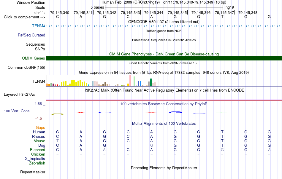
Task: Click the 'GENCODE V50lift37 (2 items filtered out)' title
Action: point(164,22)
